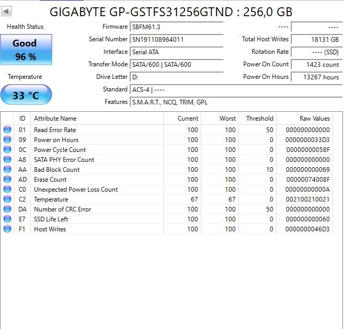This screenshot has height=329, width=344.
Task: Click ID cell DA
Action: tap(22, 209)
